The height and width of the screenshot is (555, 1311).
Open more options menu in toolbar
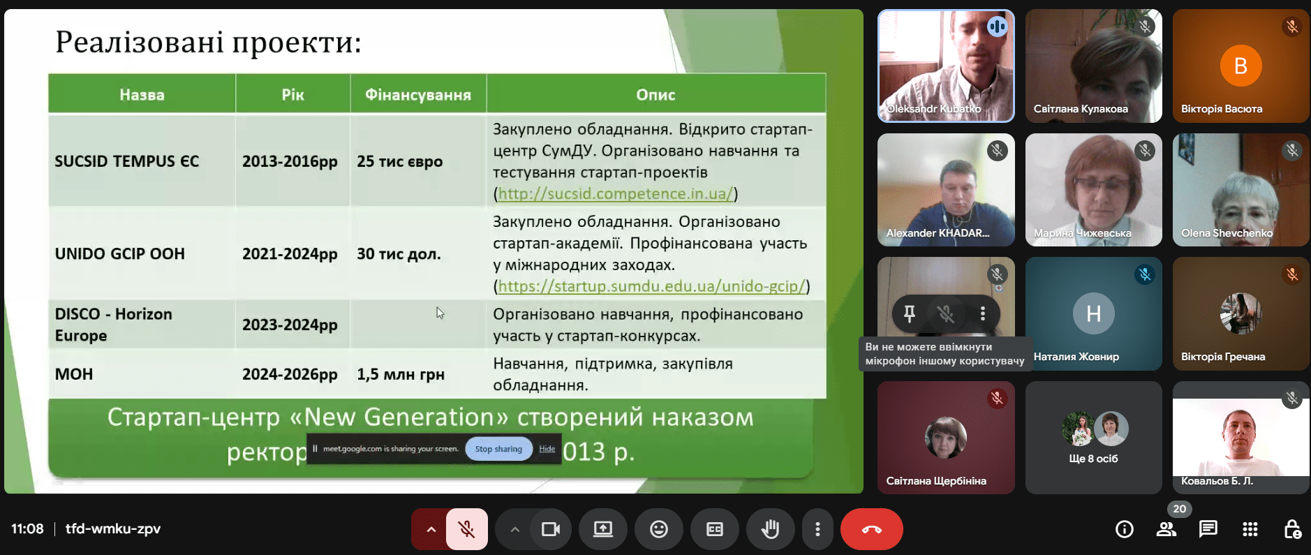(x=817, y=529)
